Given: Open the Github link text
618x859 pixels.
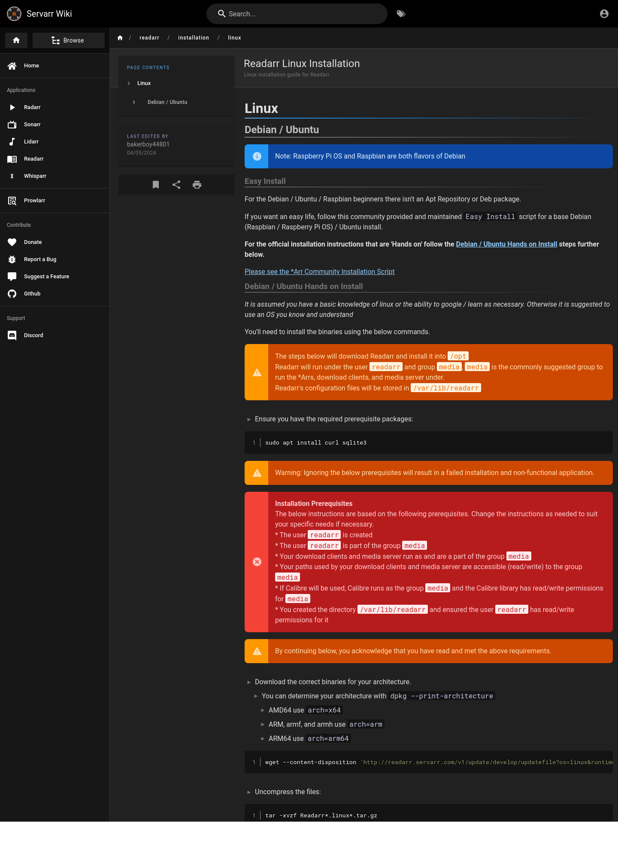Looking at the screenshot, I should click(32, 294).
